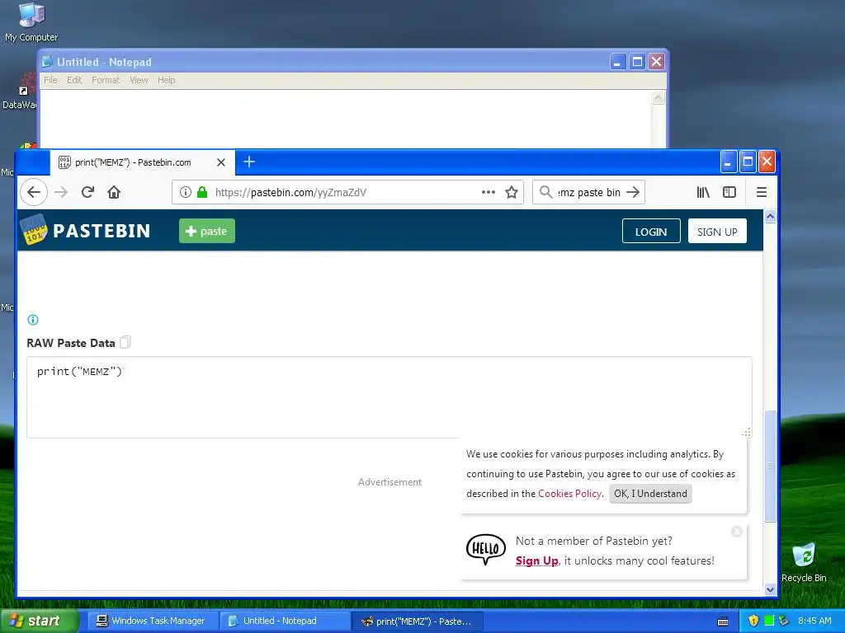Dismiss the Hello sign-up popup
Screen dimensions: 845x633
coord(737,532)
